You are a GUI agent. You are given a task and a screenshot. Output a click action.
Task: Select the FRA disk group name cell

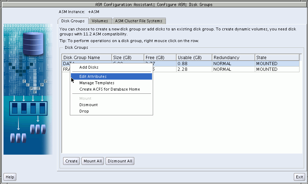pyautogui.click(x=66, y=69)
